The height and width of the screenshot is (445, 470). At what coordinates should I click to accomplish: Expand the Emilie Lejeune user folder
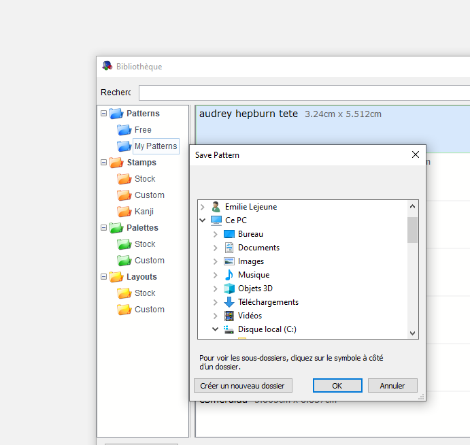tap(202, 207)
